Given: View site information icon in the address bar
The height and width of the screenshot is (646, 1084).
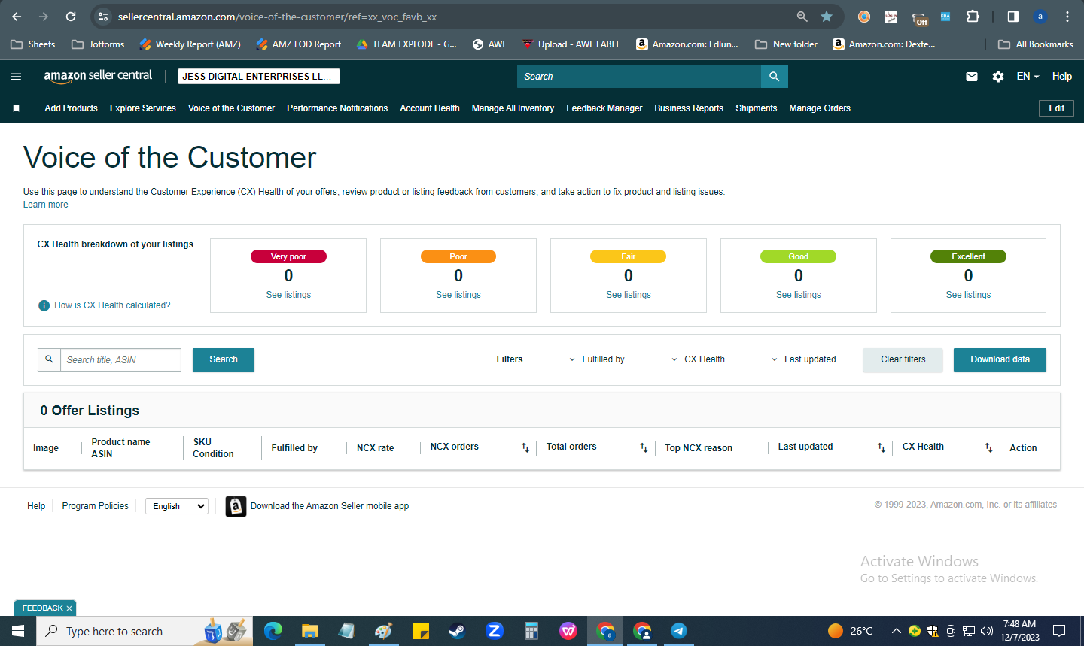Looking at the screenshot, I should (104, 16).
